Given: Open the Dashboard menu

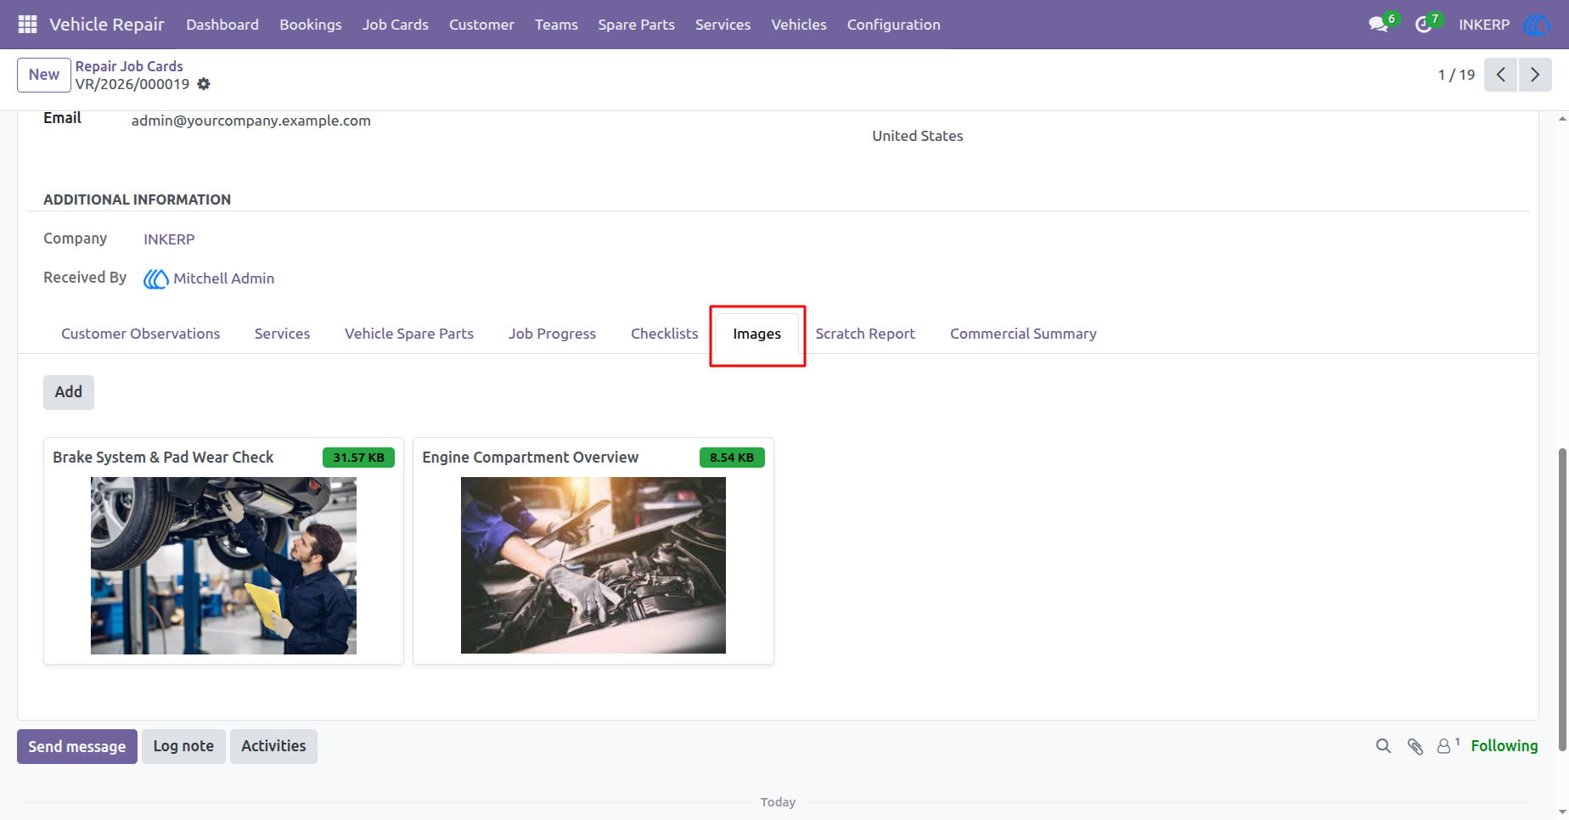Looking at the screenshot, I should click(222, 25).
